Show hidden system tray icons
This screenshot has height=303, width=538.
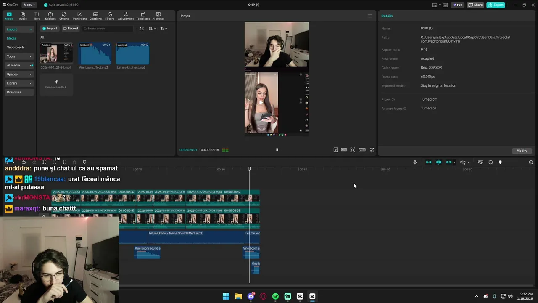click(476, 296)
